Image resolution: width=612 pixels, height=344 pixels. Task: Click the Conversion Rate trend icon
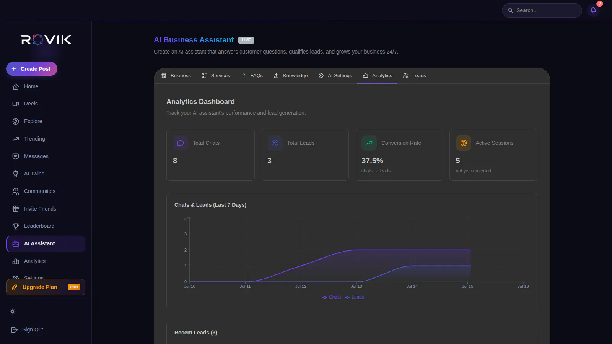[x=369, y=143]
